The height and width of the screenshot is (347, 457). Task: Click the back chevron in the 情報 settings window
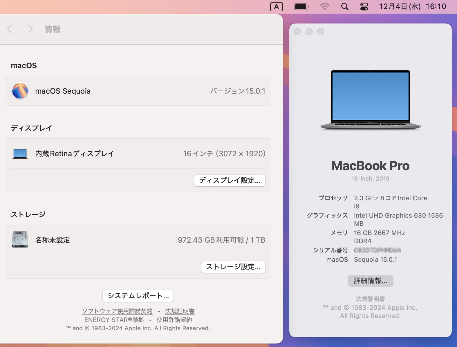coord(10,29)
